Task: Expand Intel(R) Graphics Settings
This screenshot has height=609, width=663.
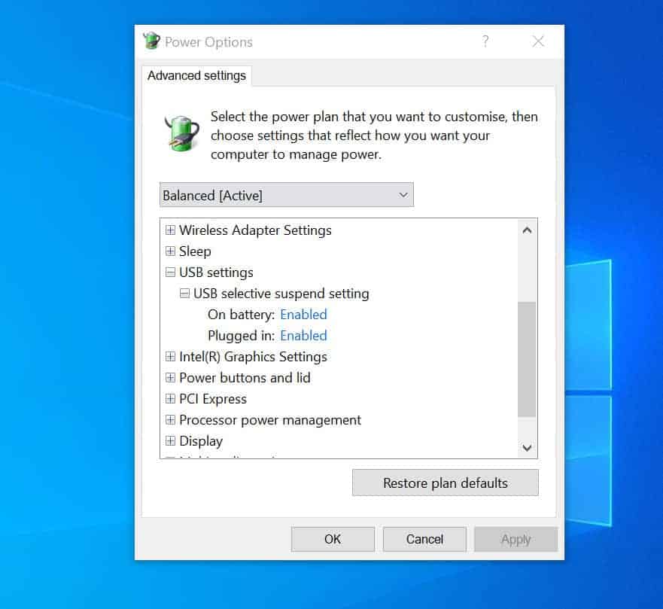Action: pyautogui.click(x=170, y=357)
